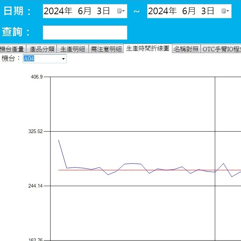Select the day 3日 in start date

point(103,11)
